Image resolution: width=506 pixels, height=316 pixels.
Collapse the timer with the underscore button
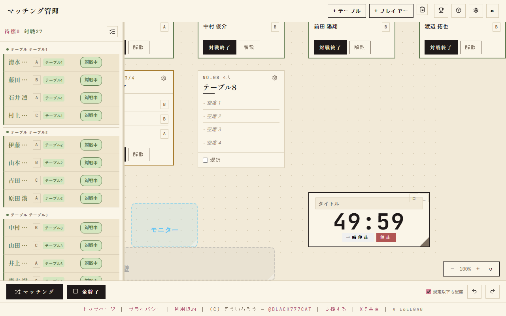click(x=424, y=198)
